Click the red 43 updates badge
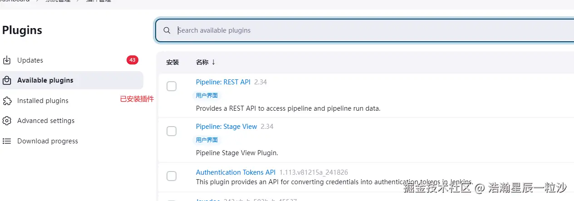Viewport: 574px width, 201px height. (132, 60)
